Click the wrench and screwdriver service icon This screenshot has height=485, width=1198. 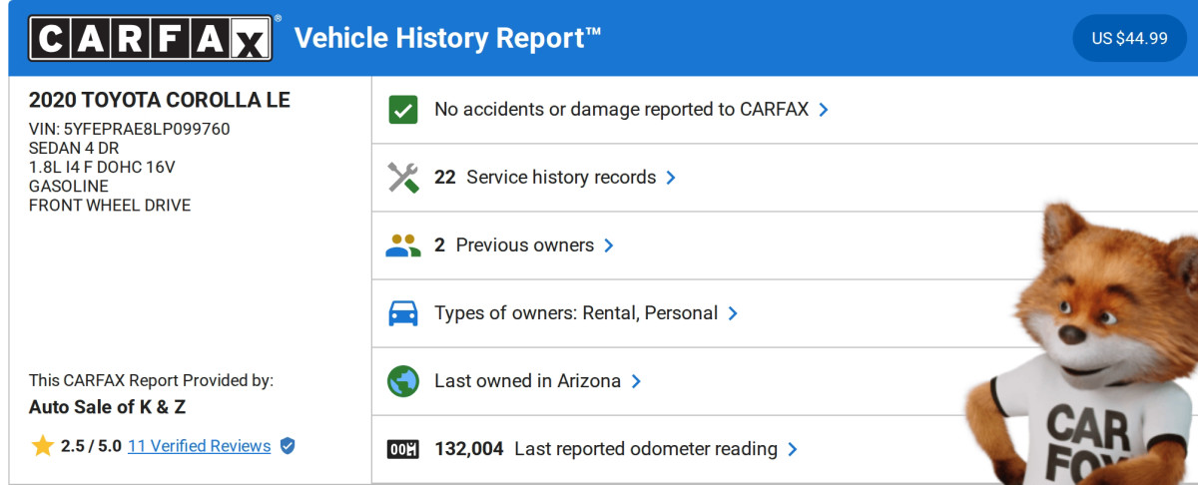pos(402,178)
